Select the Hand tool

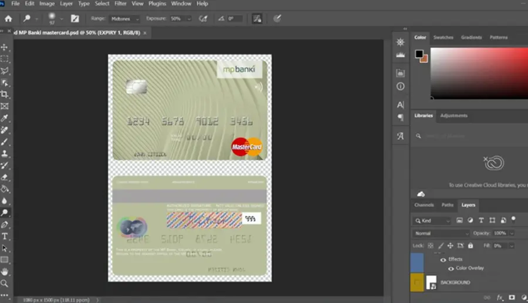pyautogui.click(x=4, y=272)
